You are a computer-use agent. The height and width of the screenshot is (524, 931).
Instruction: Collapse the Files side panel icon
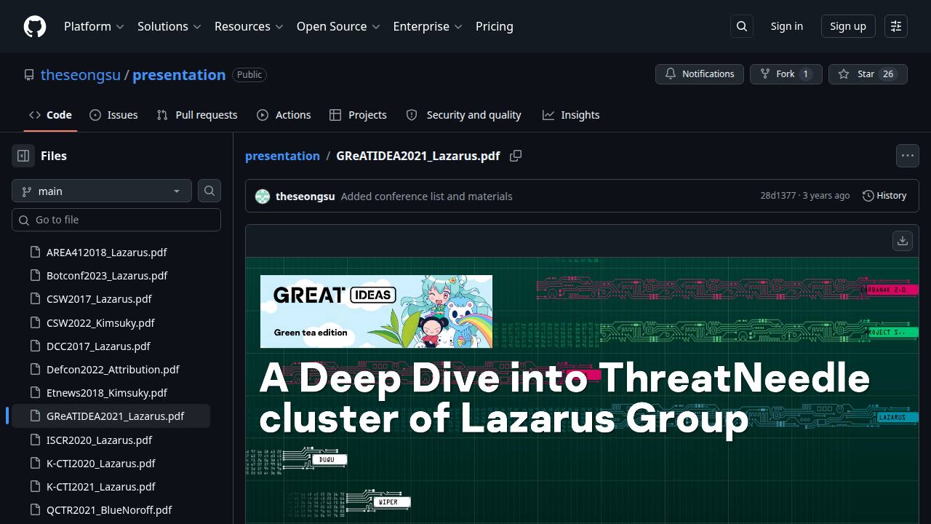pos(23,156)
